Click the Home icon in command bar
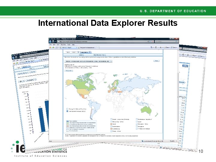Image resolution: width=216 pixels, height=162 pixels. [x=151, y=47]
